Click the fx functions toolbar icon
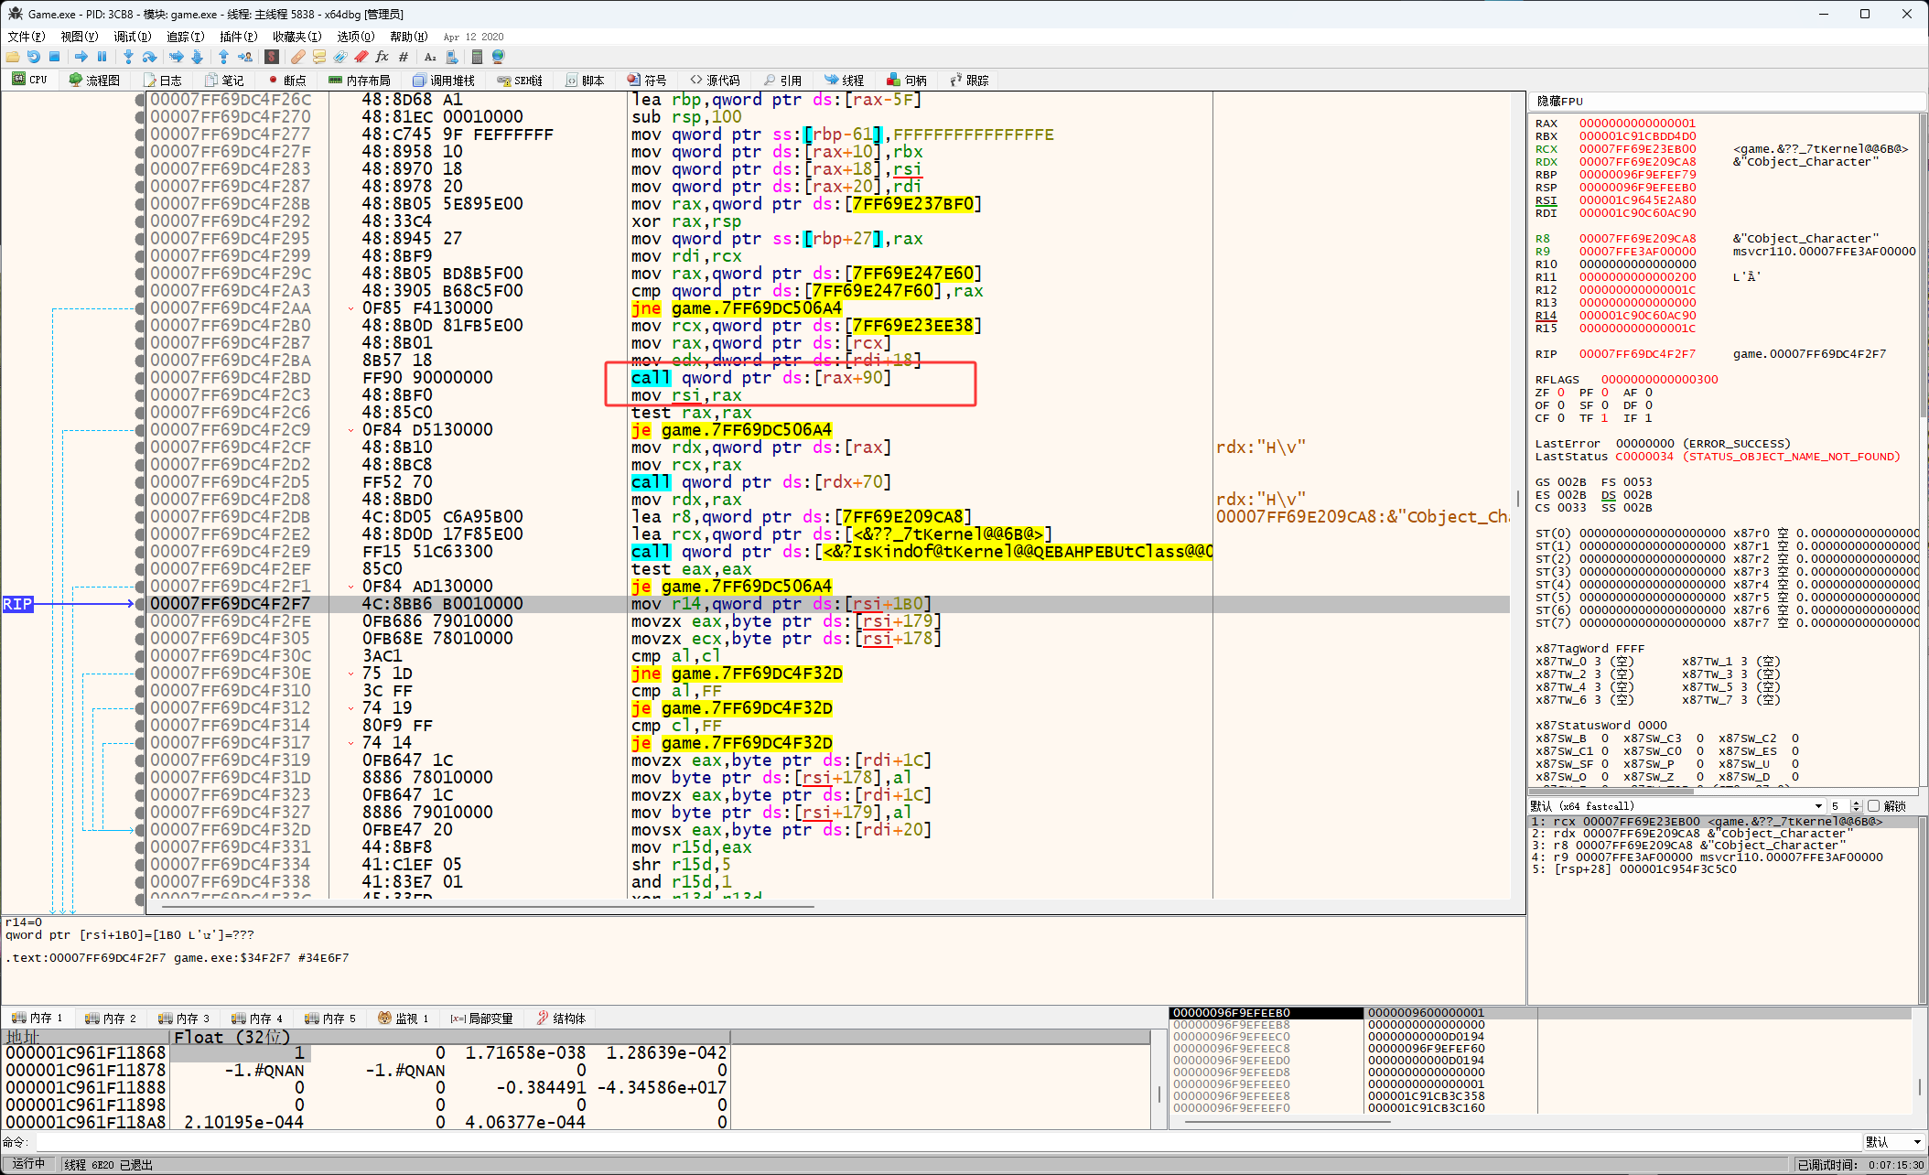This screenshot has height=1175, width=1929. coord(382,57)
